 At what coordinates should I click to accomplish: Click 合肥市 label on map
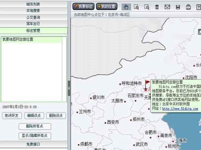[x=151, y=132]
